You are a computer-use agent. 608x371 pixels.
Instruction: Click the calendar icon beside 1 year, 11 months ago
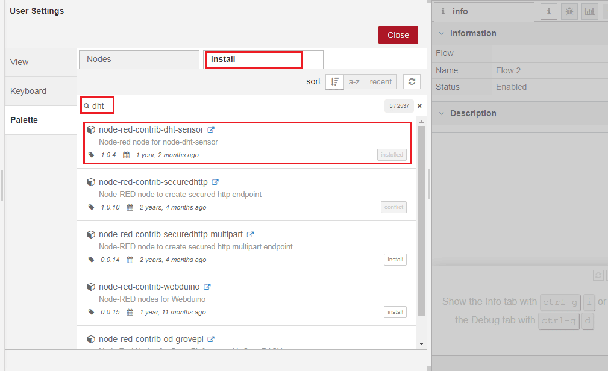click(x=130, y=312)
